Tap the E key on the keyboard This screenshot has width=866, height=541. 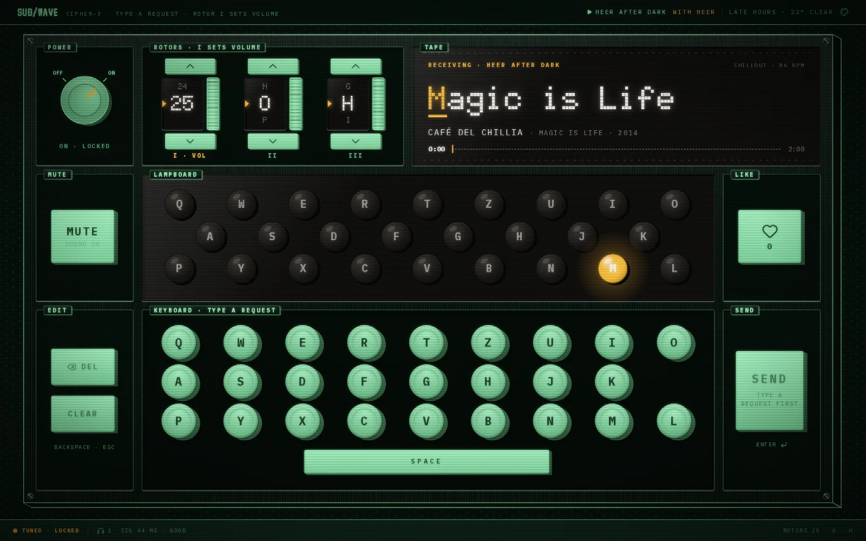click(303, 342)
